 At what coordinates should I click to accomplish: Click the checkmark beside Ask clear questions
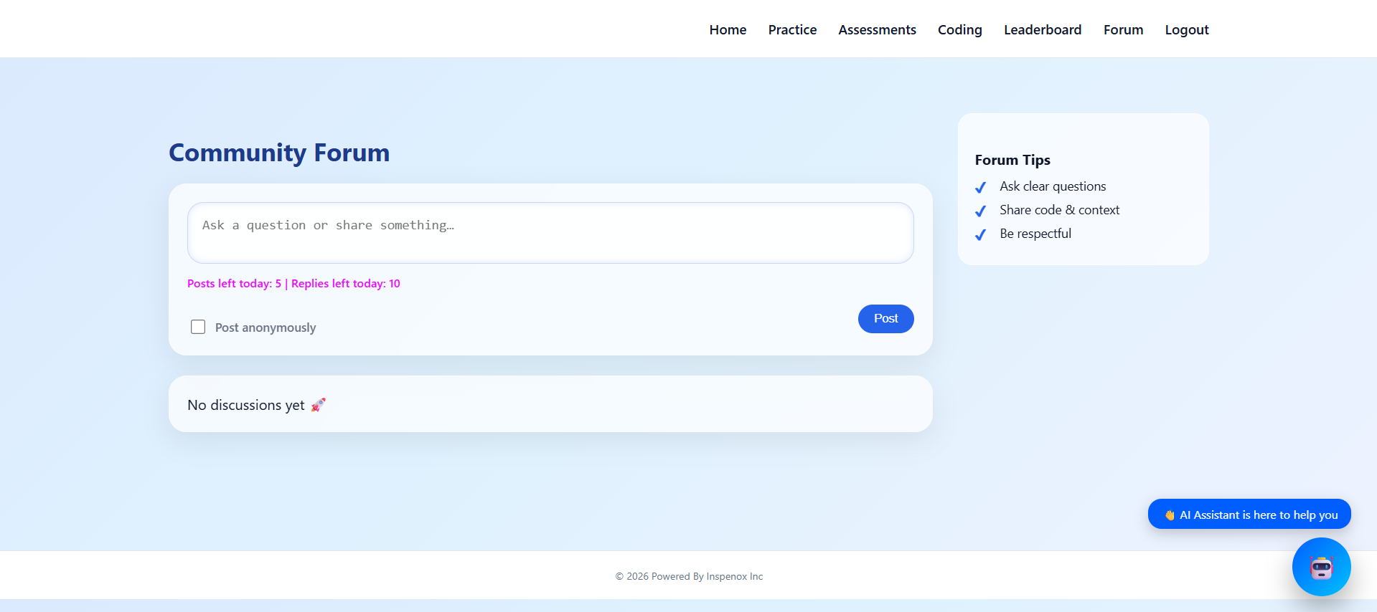[x=980, y=187]
